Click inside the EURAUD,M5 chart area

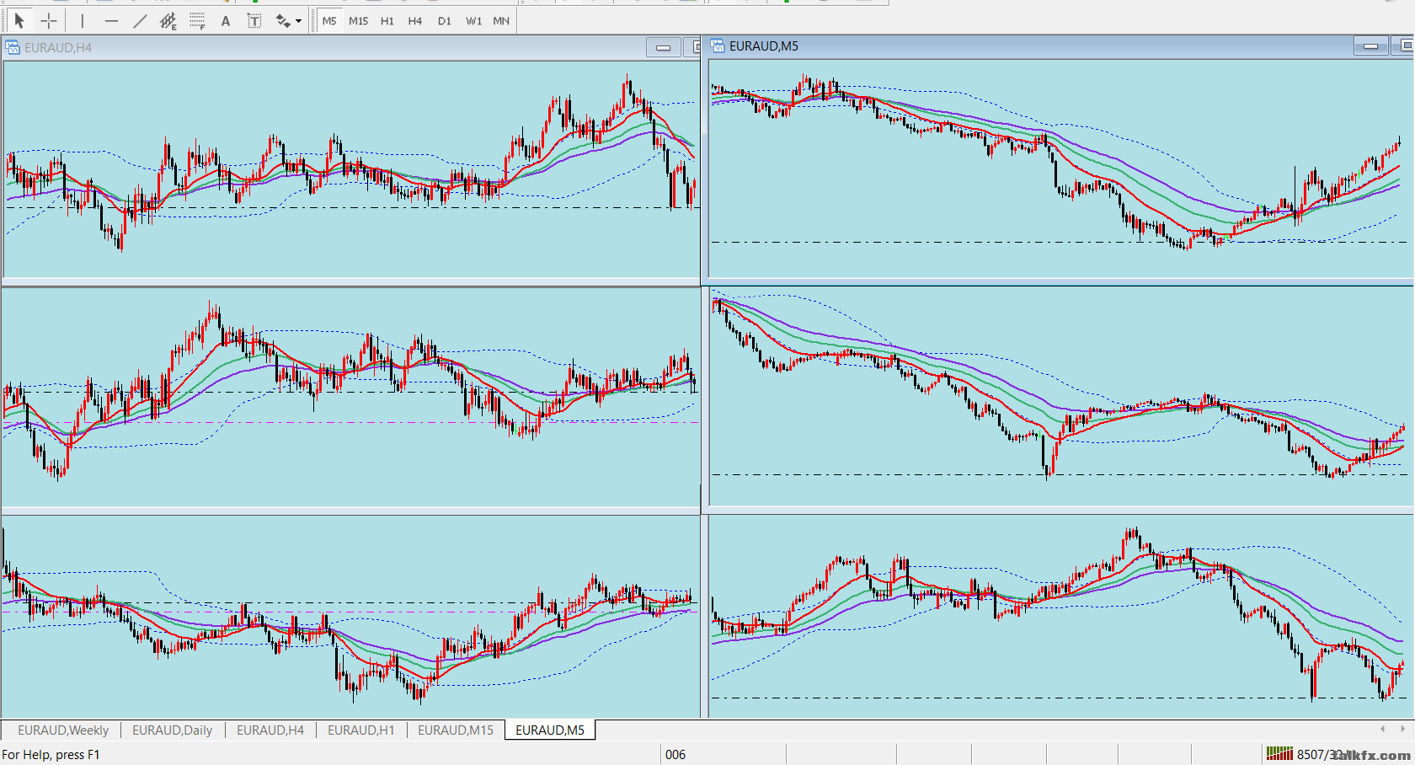pyautogui.click(x=1060, y=168)
